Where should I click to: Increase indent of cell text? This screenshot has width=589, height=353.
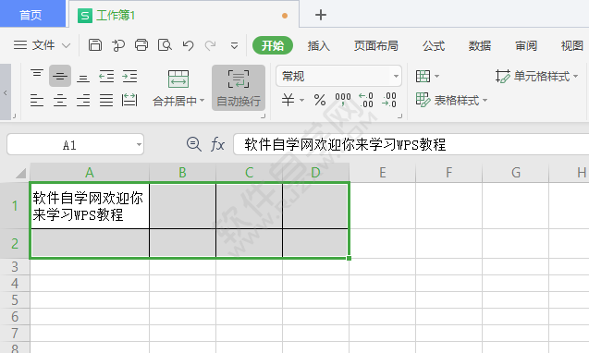129,76
